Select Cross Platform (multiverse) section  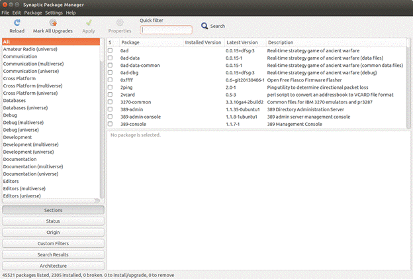click(51, 85)
